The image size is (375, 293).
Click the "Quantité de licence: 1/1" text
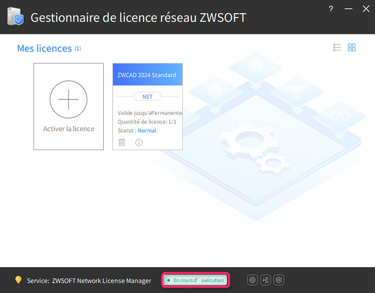[147, 122]
